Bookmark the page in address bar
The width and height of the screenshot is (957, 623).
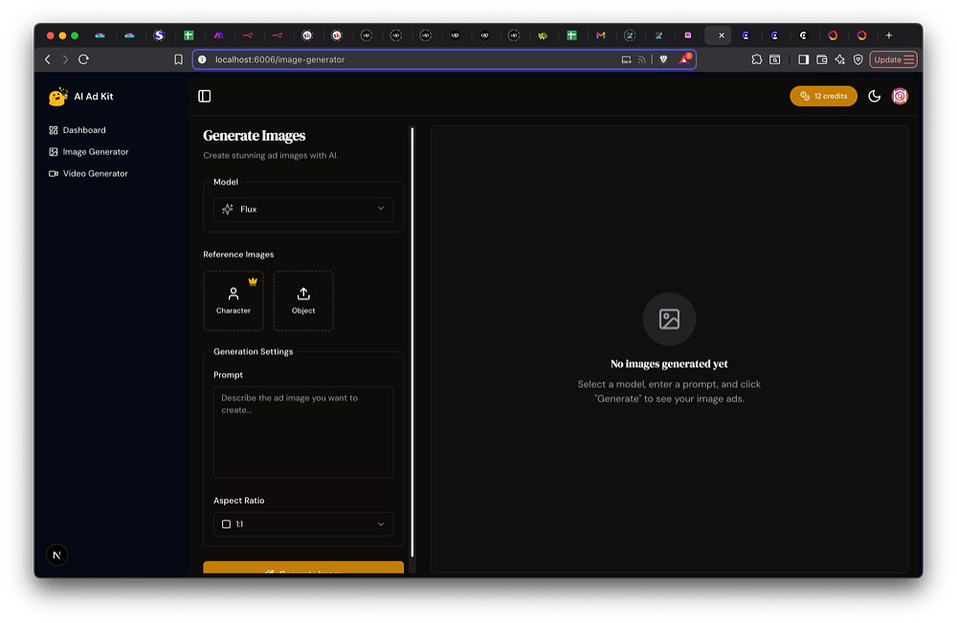click(178, 59)
